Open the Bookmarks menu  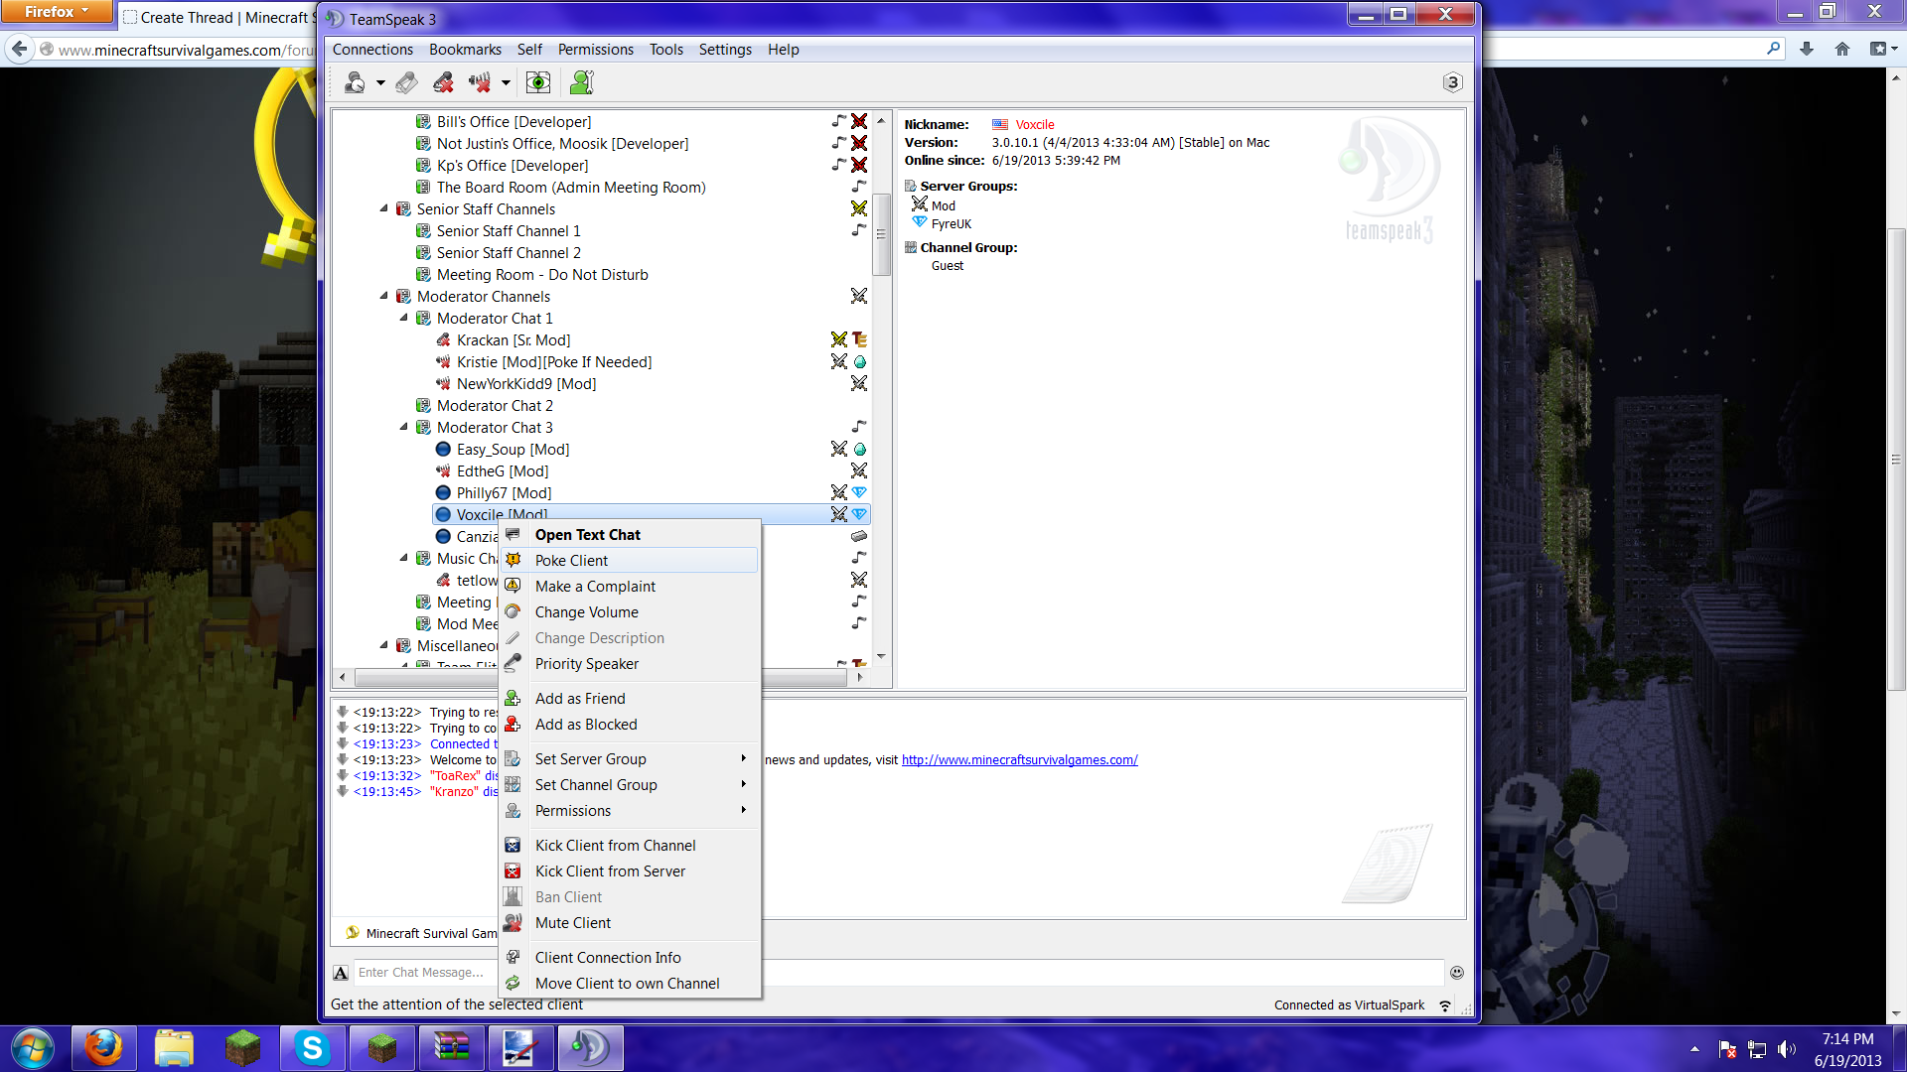(465, 50)
